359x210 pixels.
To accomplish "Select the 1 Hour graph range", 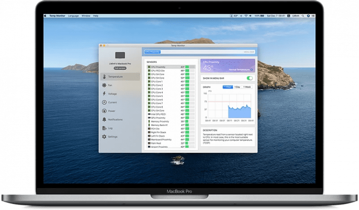I will pos(228,87).
